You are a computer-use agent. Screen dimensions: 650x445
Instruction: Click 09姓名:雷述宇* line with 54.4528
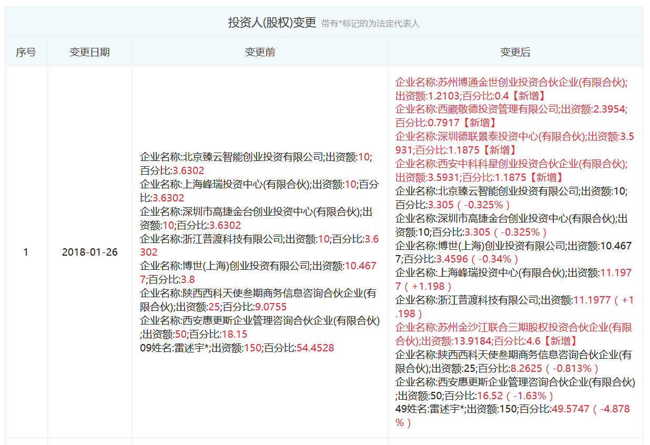[237, 348]
